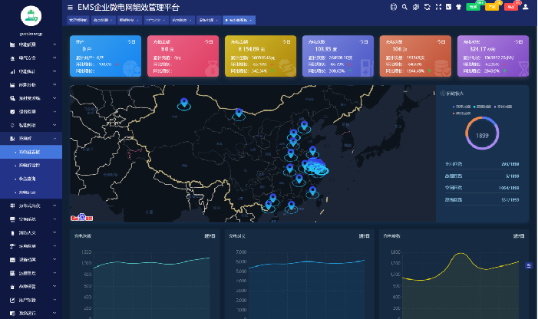Mute alarm sound with the speaker icon
Screen dimensions: 538x319
point(415,7)
